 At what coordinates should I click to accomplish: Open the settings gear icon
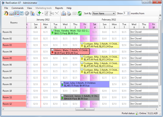[x=27, y=13]
